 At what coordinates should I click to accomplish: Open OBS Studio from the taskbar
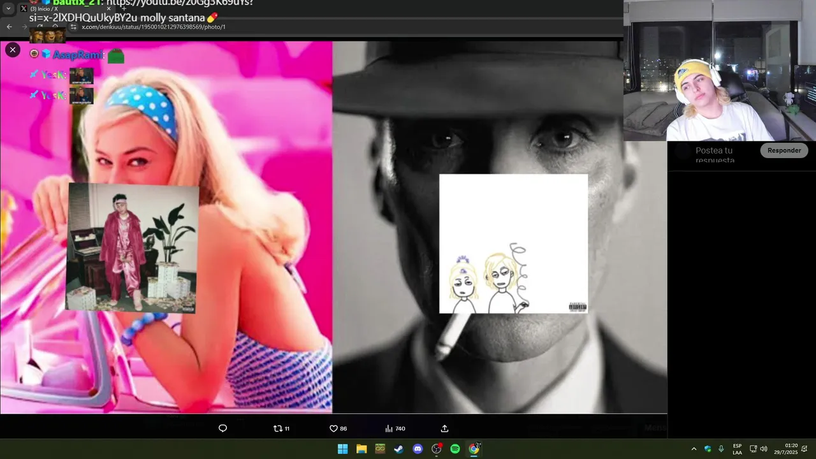pyautogui.click(x=436, y=449)
